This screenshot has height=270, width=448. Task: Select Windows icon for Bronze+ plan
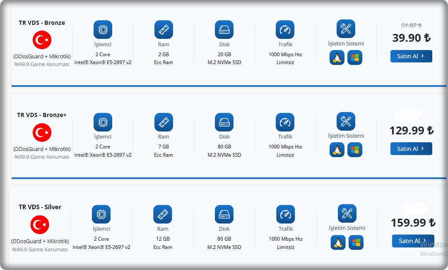[x=355, y=150]
